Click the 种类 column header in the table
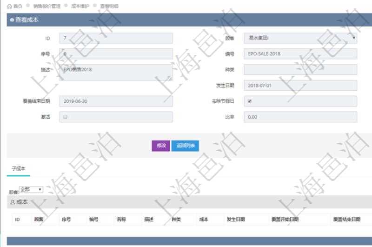 tap(176, 220)
